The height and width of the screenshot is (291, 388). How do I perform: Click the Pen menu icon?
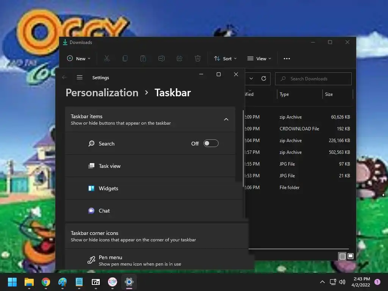point(91,260)
